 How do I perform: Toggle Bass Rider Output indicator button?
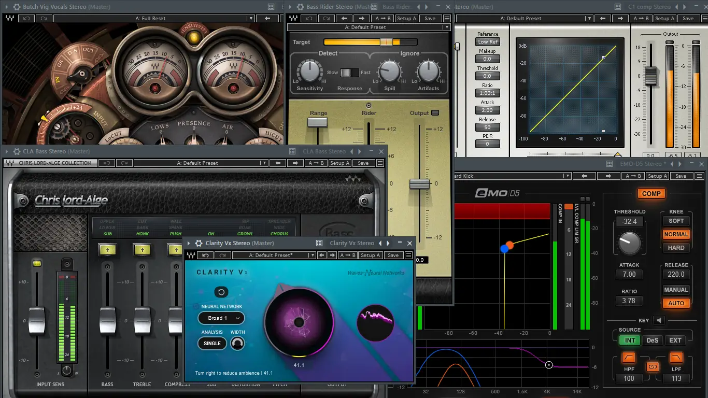(x=435, y=113)
